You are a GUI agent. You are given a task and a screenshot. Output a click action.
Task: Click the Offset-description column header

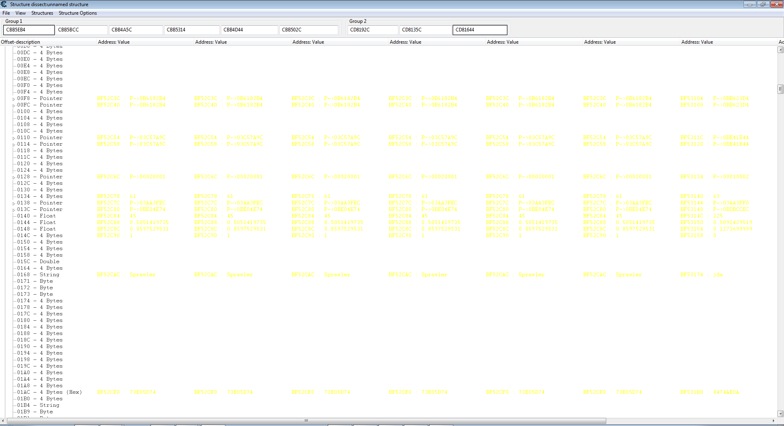click(48, 42)
